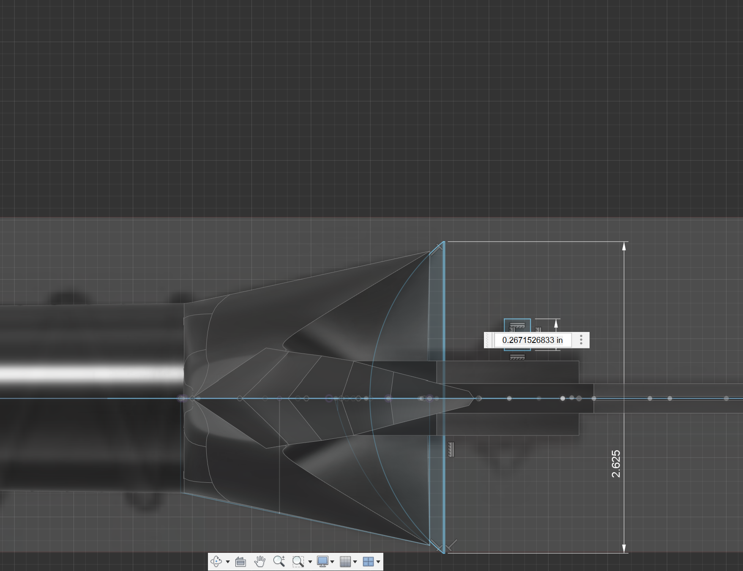Open the Viewports layout icon
The height and width of the screenshot is (571, 743).
(x=369, y=561)
